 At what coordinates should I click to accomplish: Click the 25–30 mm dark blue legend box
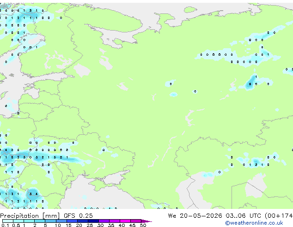coord(93,221)
